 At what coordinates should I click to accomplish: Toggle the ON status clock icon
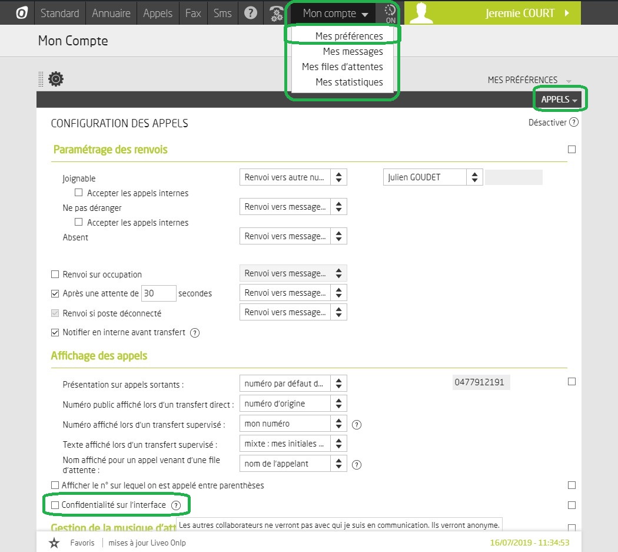coord(390,13)
